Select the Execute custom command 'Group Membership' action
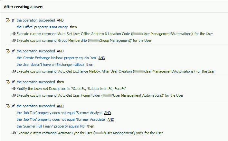 pos(84,40)
